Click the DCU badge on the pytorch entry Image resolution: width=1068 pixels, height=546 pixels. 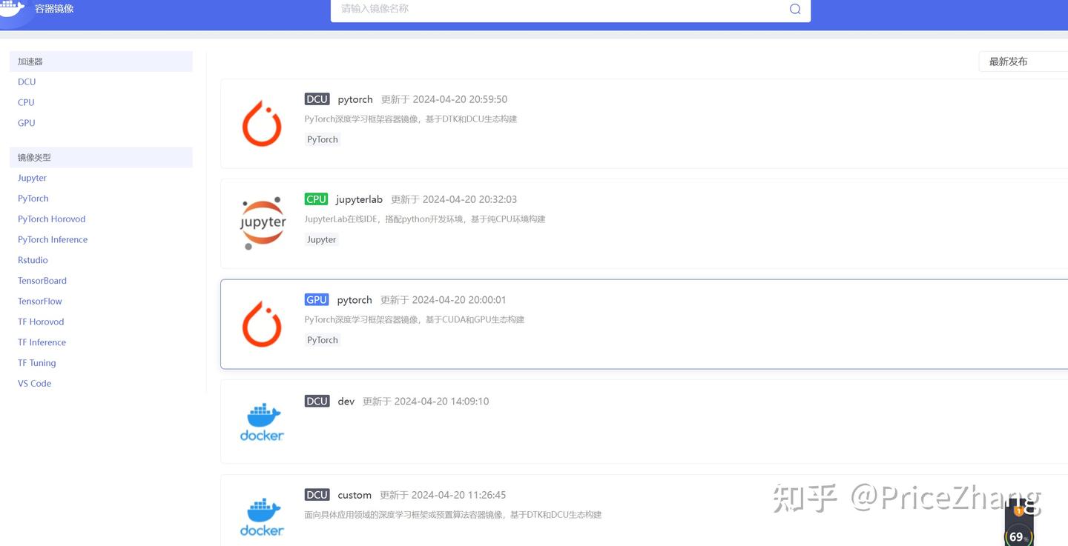pos(317,99)
